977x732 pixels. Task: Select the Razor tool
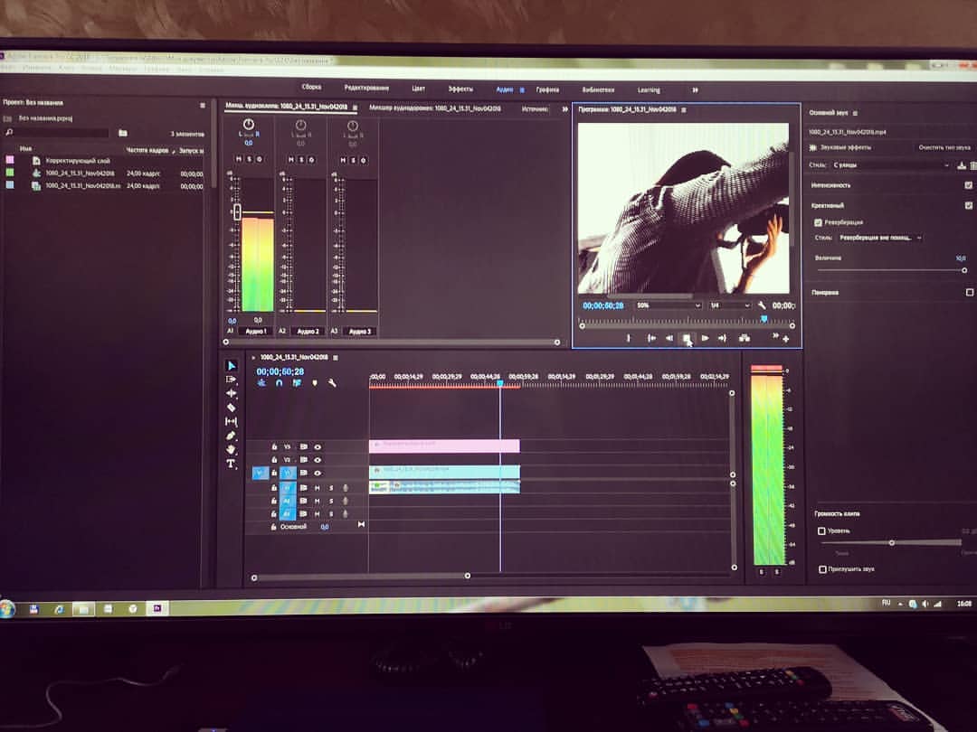(x=232, y=408)
